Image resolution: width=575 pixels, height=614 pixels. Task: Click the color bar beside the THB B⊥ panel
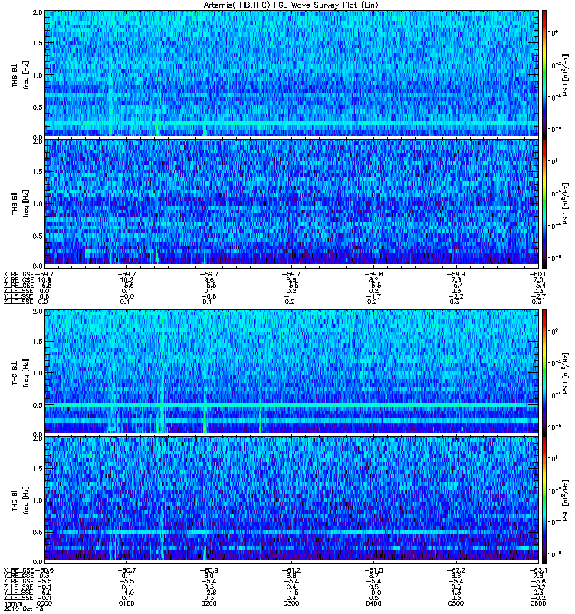(544, 74)
